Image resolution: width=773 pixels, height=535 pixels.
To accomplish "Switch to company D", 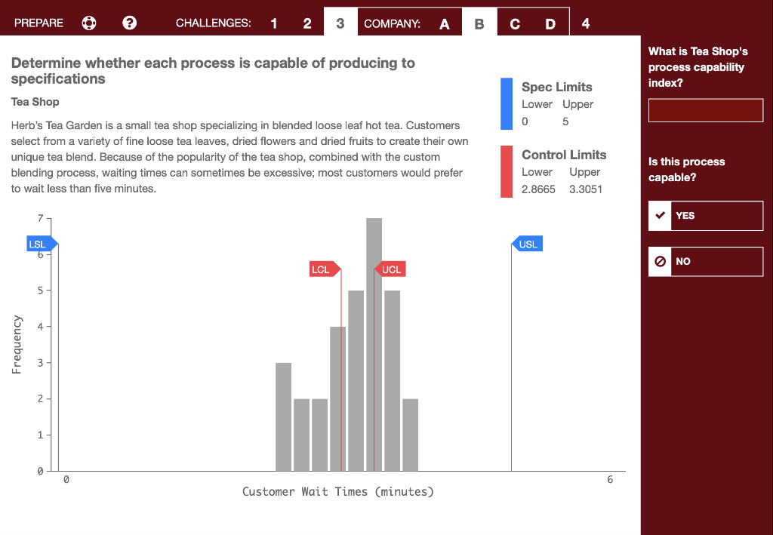I will tap(550, 23).
